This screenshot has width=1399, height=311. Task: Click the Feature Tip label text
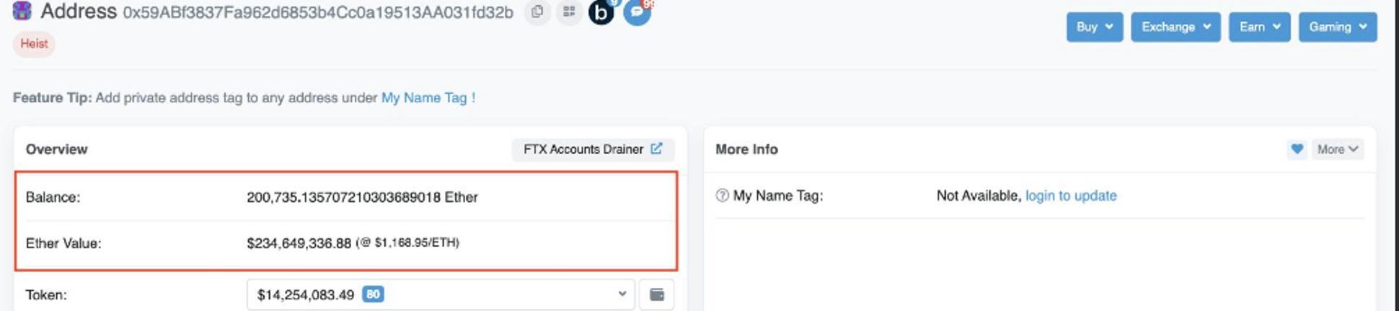52,97
